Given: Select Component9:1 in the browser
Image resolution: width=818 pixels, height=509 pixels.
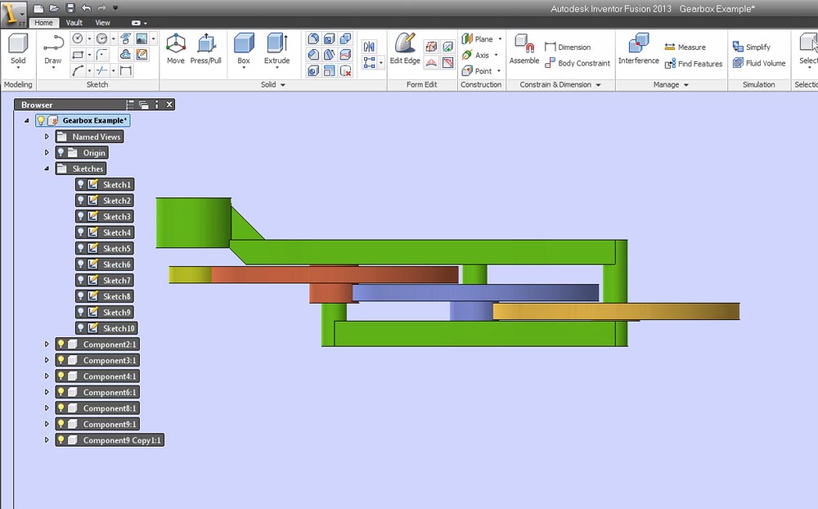Looking at the screenshot, I should pos(97,424).
